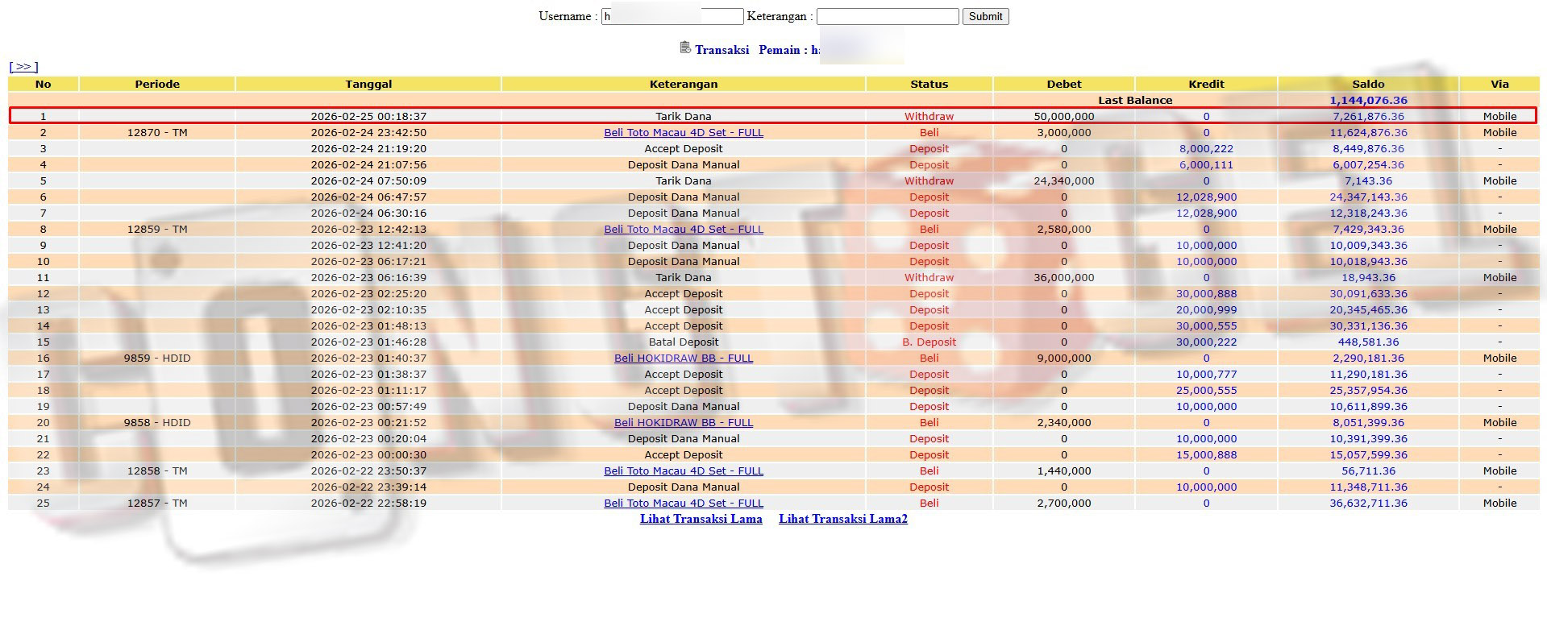Click the Lihat Transaksi Lama link
This screenshot has height=630, width=1547.
(701, 519)
